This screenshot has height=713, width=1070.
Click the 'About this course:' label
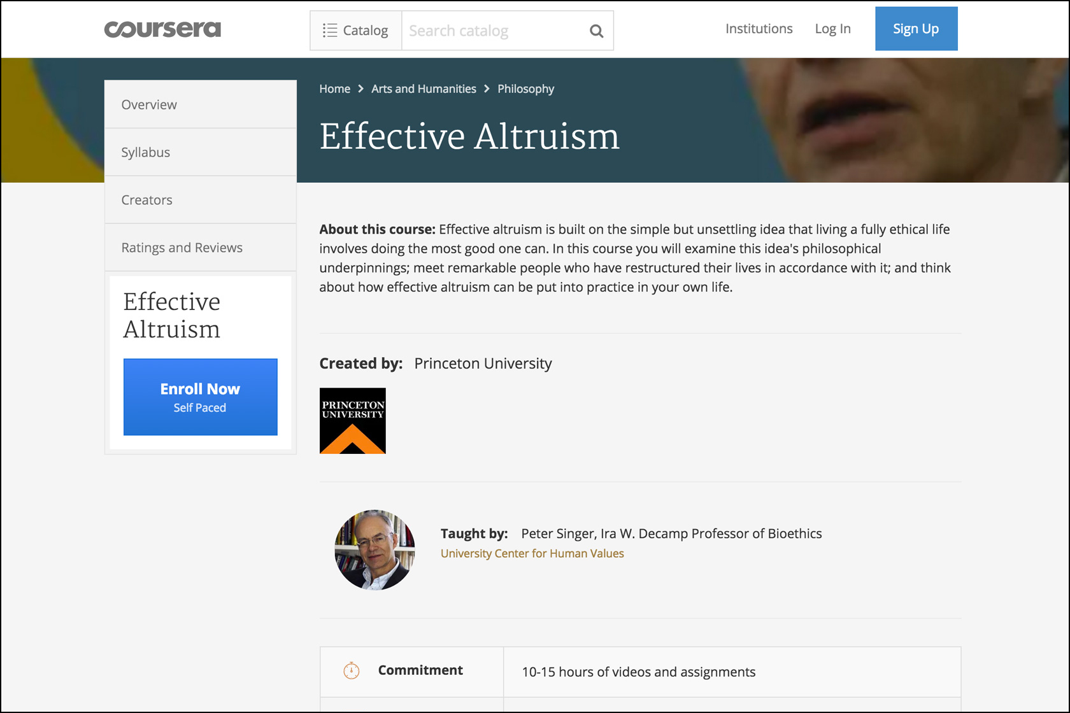[378, 229]
